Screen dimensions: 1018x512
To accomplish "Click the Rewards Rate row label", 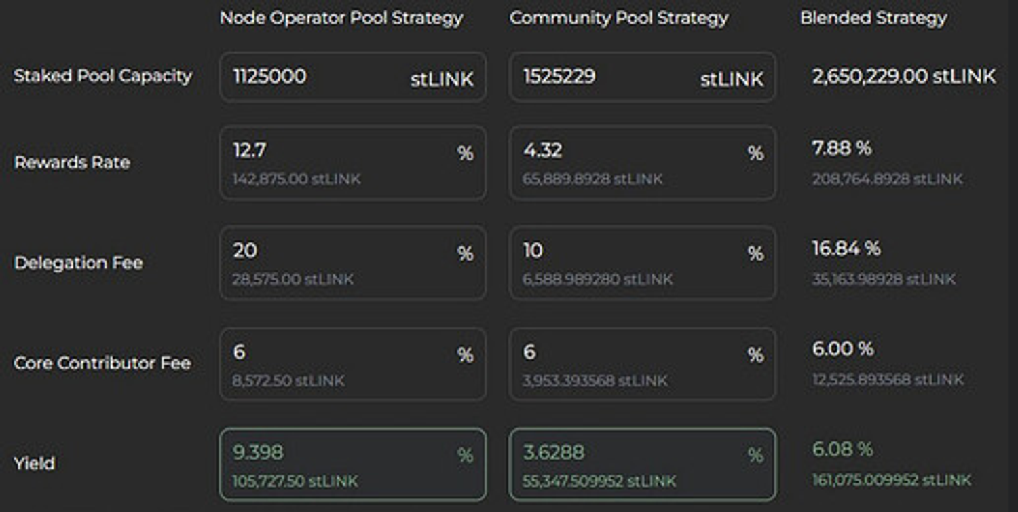I will point(72,162).
